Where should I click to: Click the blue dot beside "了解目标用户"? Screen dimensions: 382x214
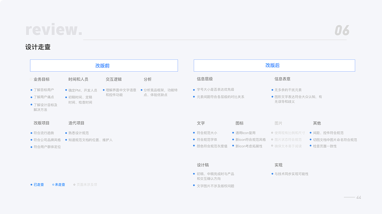[31, 90]
